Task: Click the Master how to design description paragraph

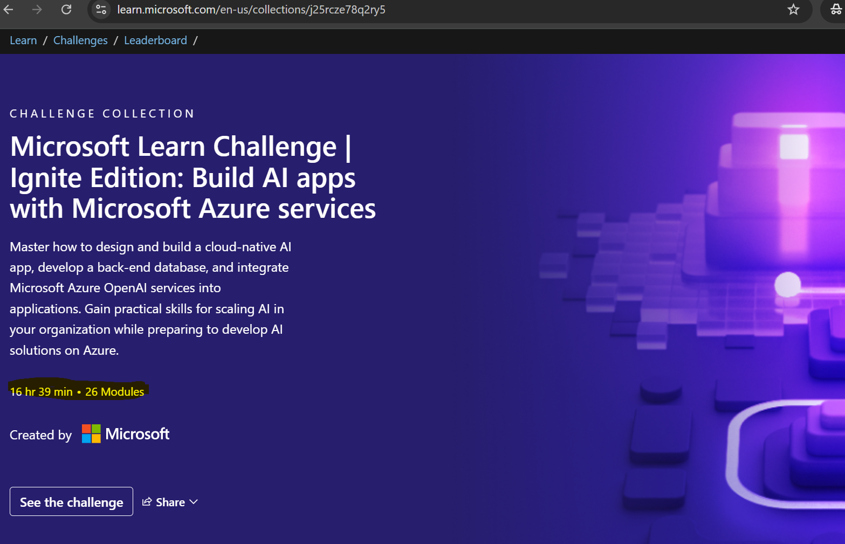Action: click(150, 299)
